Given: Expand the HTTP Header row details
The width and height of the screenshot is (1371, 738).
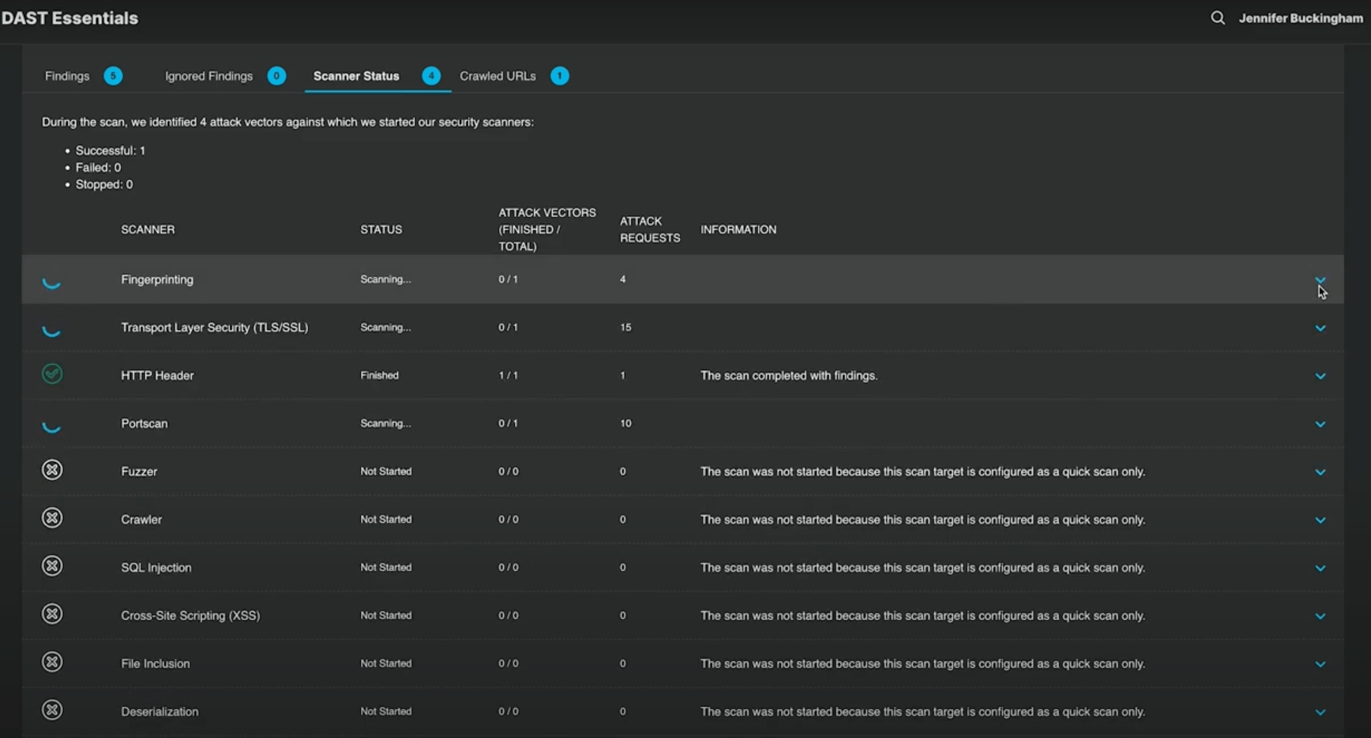Looking at the screenshot, I should (x=1321, y=376).
